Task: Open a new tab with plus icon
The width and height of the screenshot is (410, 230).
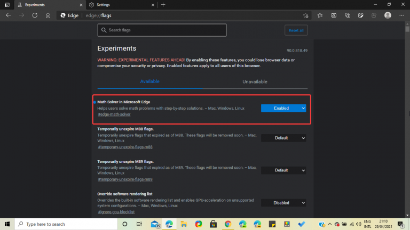Action: coord(163,5)
